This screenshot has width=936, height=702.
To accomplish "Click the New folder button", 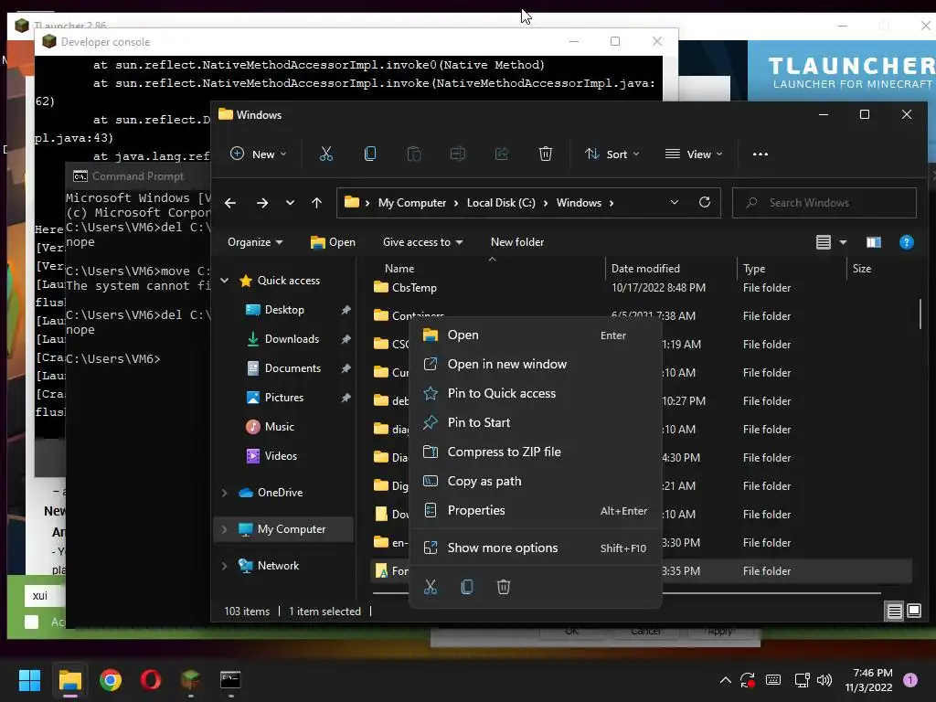I will 517,241.
